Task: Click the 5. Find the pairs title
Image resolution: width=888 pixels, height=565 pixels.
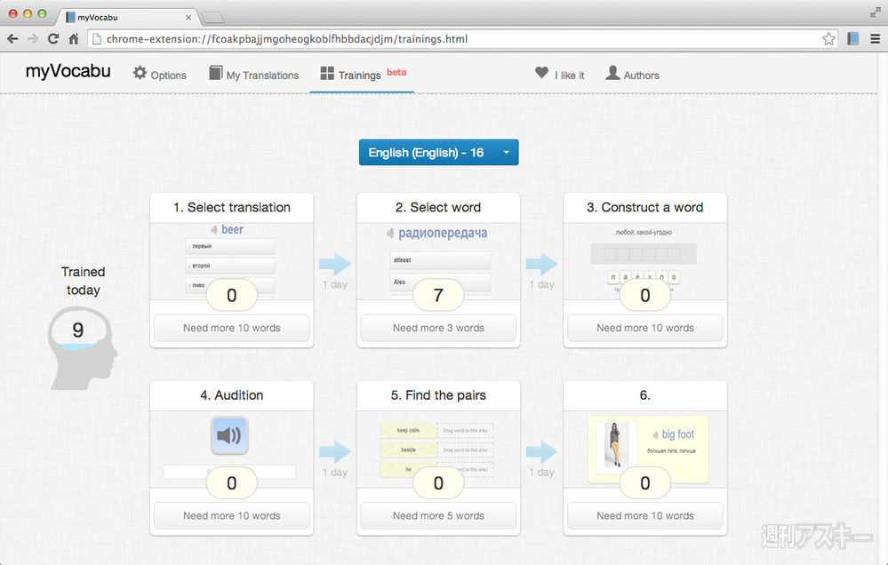Action: [438, 395]
